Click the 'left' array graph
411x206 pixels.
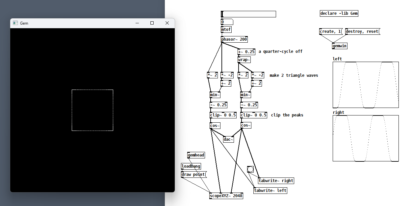click(366, 85)
